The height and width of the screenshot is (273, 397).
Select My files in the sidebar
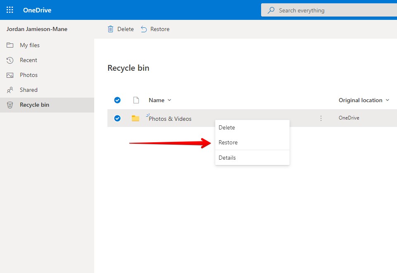point(29,45)
